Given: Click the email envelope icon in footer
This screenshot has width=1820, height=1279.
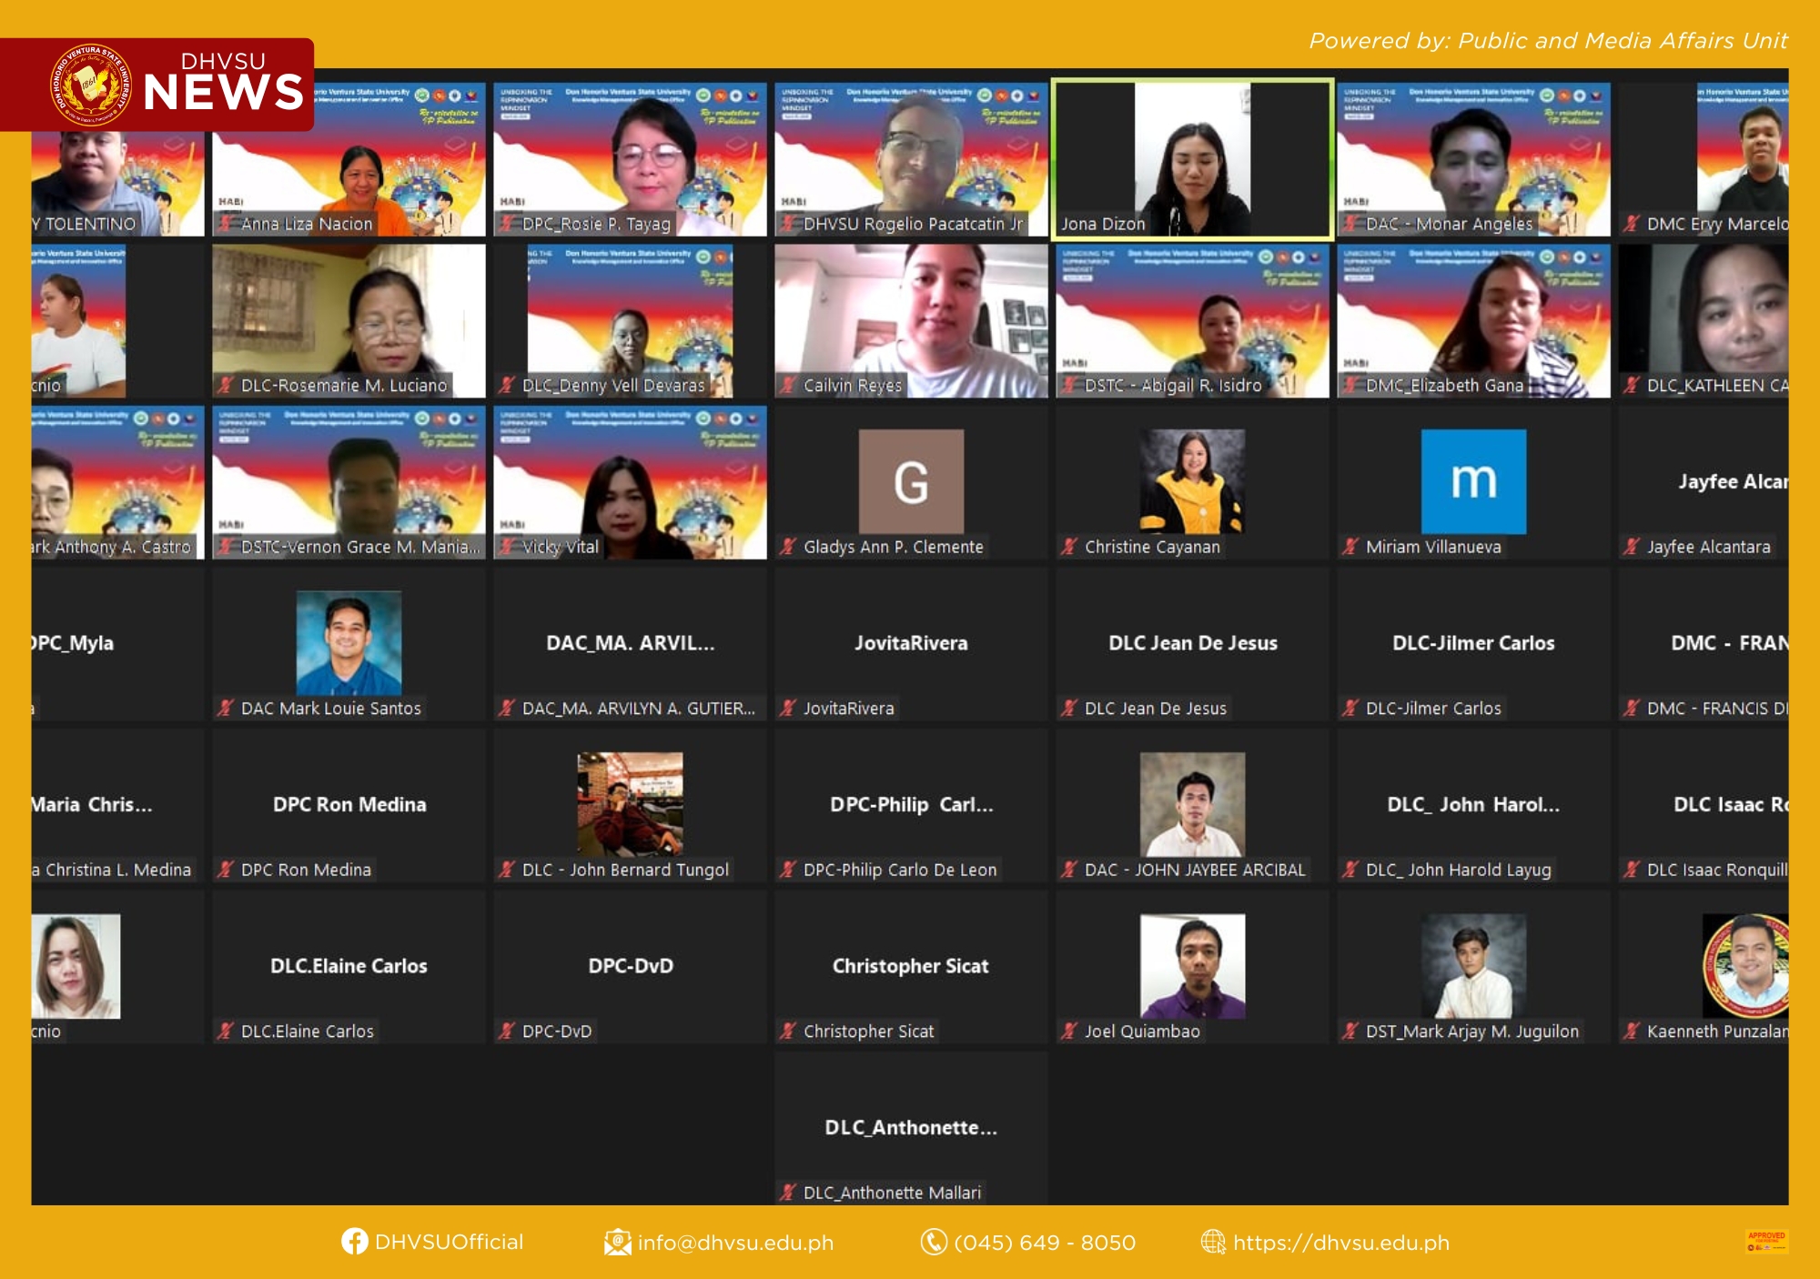Looking at the screenshot, I should 617,1242.
